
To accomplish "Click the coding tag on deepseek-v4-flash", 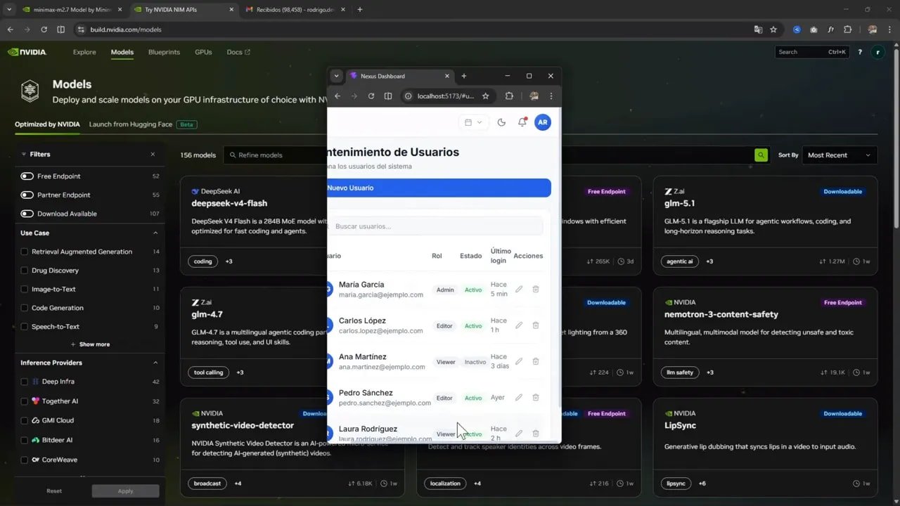I will coord(202,261).
